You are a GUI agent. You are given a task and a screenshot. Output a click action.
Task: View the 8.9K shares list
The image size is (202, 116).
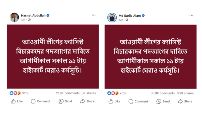185,93
